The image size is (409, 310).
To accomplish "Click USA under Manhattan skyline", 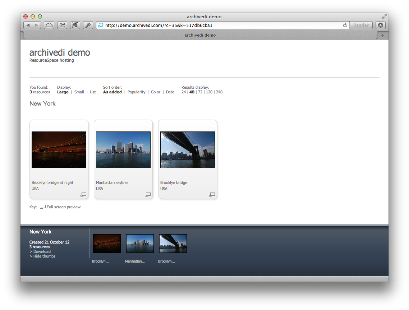I will 100,189.
